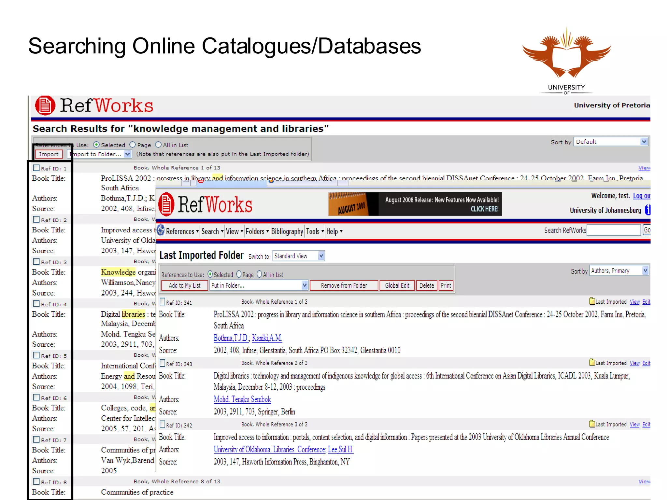
Task: Click the View link for Ref ID 343
Action: pyautogui.click(x=634, y=363)
